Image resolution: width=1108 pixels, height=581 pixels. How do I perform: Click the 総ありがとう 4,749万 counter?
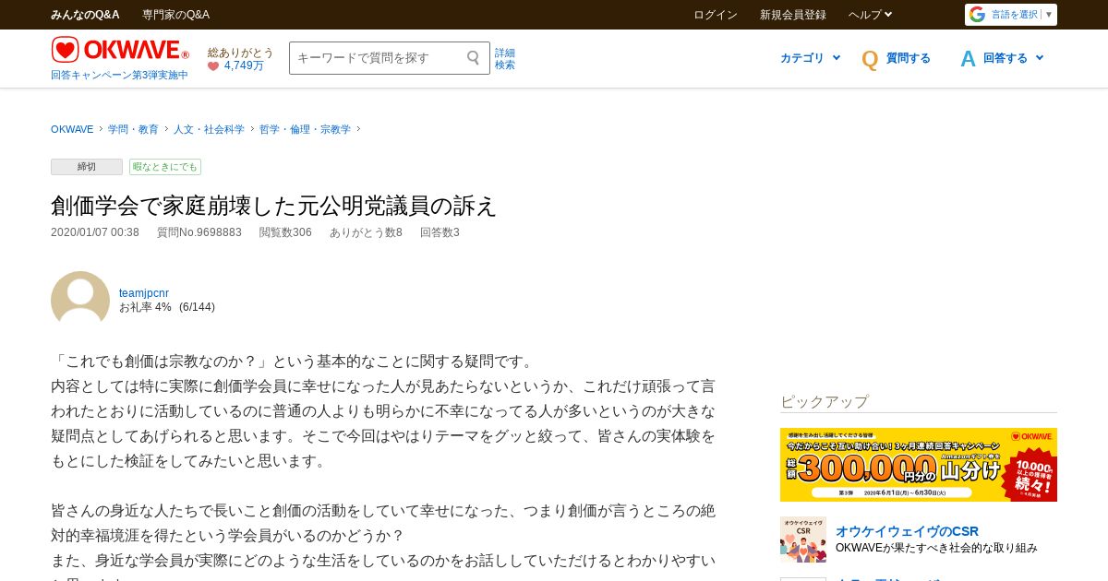coord(241,59)
